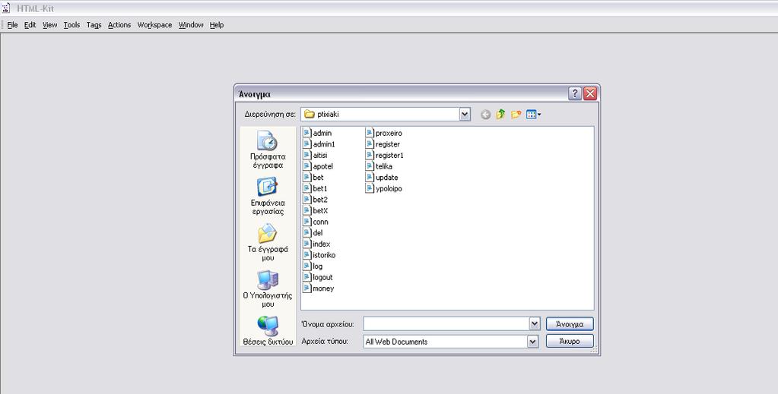Click the help question mark button
This screenshot has width=778, height=394.
pos(575,93)
